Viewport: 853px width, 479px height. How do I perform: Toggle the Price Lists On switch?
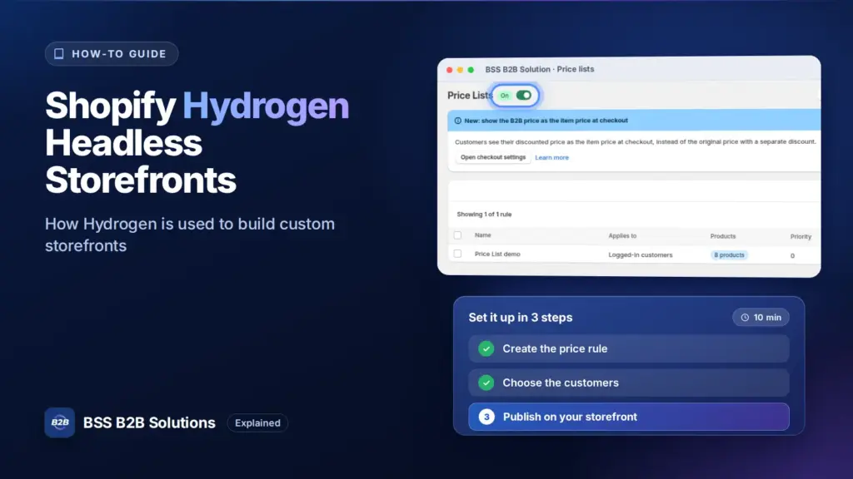pos(523,96)
